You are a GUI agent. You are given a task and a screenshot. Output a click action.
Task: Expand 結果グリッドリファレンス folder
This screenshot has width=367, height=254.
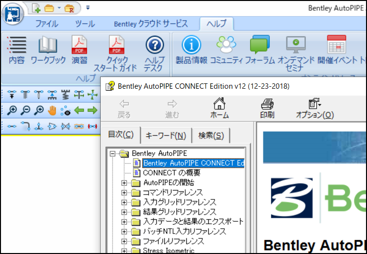click(124, 212)
